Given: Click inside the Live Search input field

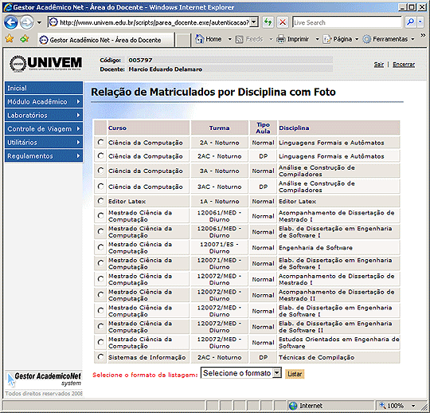Looking at the screenshot, I should (347, 22).
